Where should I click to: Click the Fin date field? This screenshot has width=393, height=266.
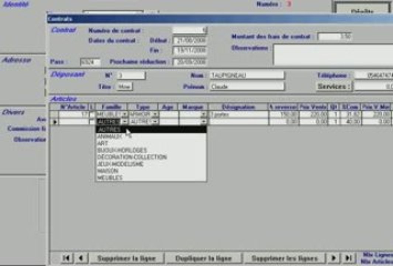click(x=189, y=51)
